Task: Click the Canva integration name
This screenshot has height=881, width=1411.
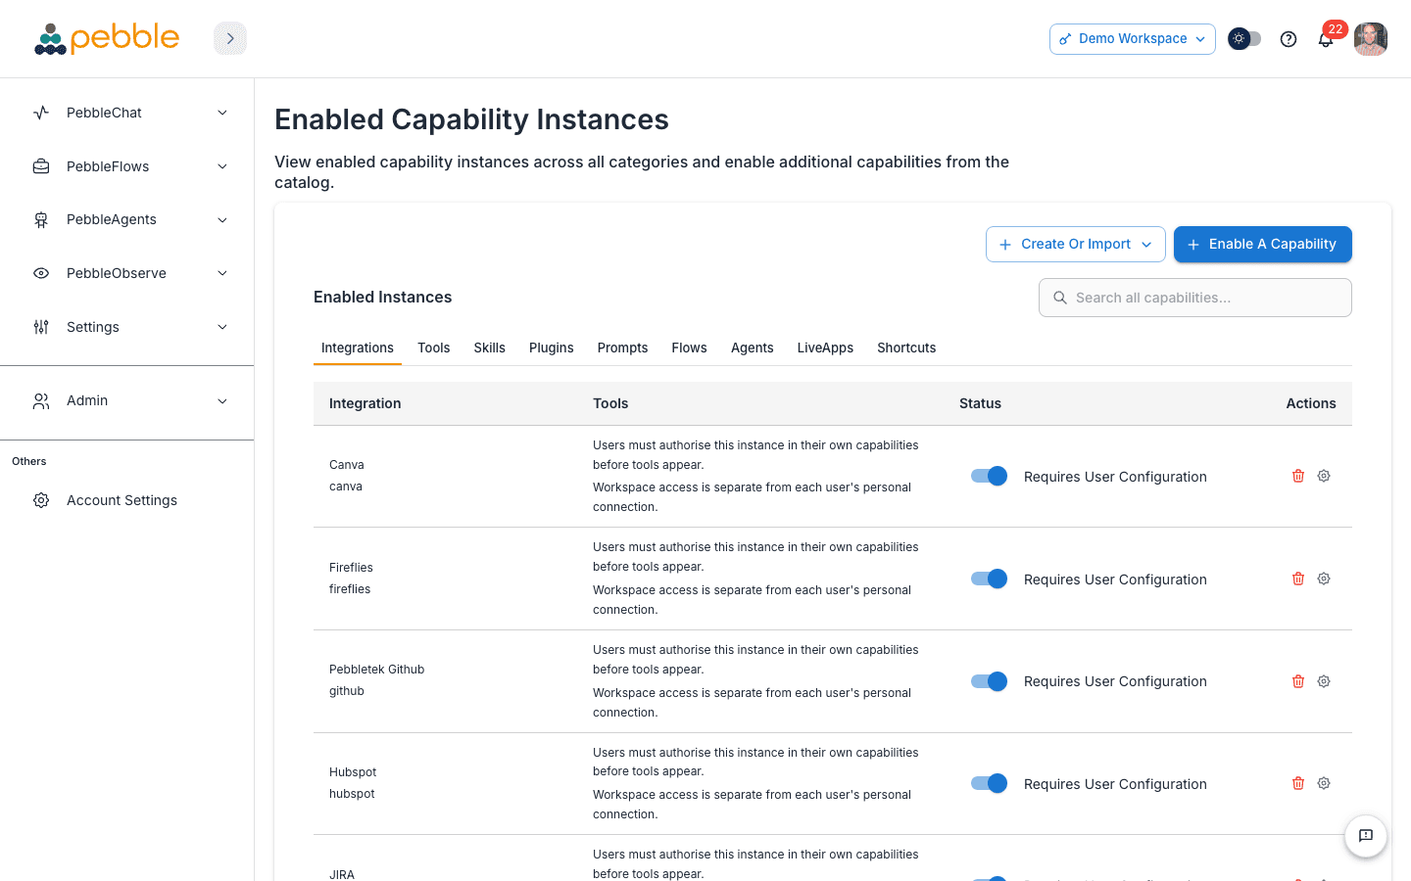Action: [x=347, y=465]
